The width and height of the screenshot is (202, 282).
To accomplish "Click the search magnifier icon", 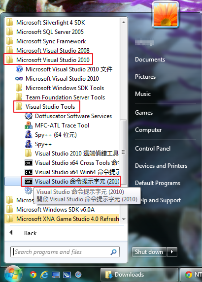I will [x=113, y=252].
